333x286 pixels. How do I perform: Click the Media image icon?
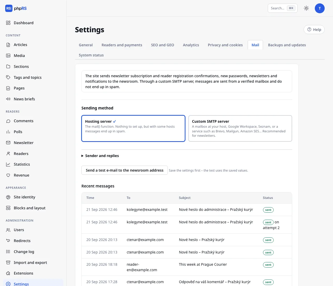point(8,56)
